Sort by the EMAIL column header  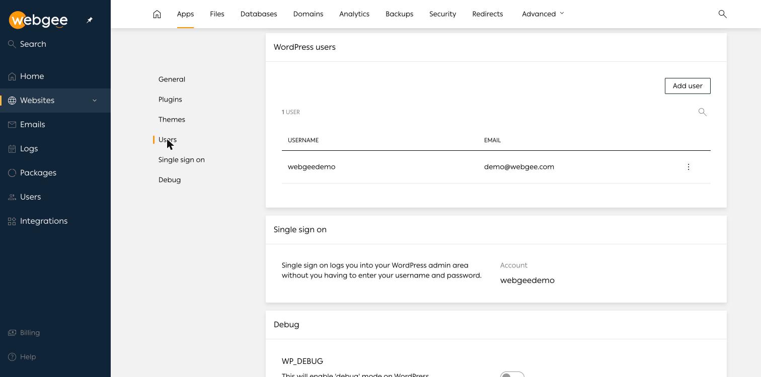(492, 140)
